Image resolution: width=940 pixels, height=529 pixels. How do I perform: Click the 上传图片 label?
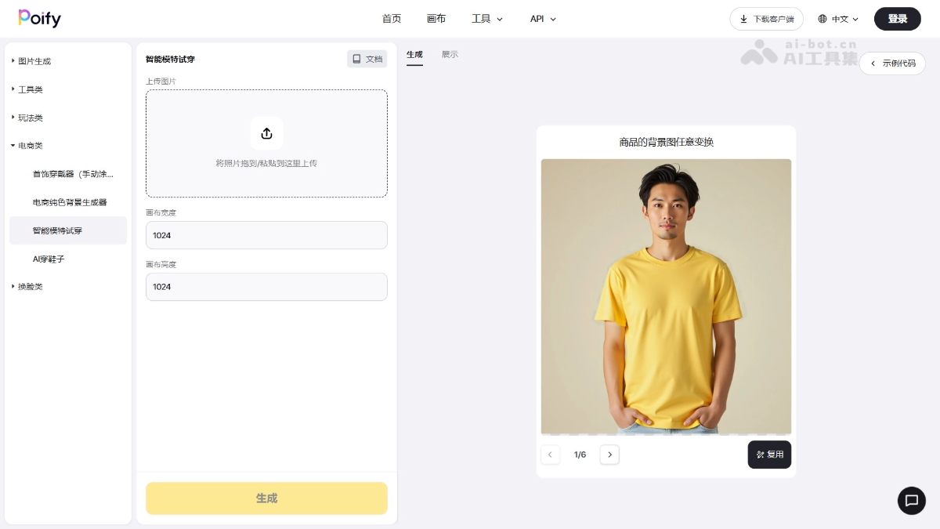(x=161, y=82)
